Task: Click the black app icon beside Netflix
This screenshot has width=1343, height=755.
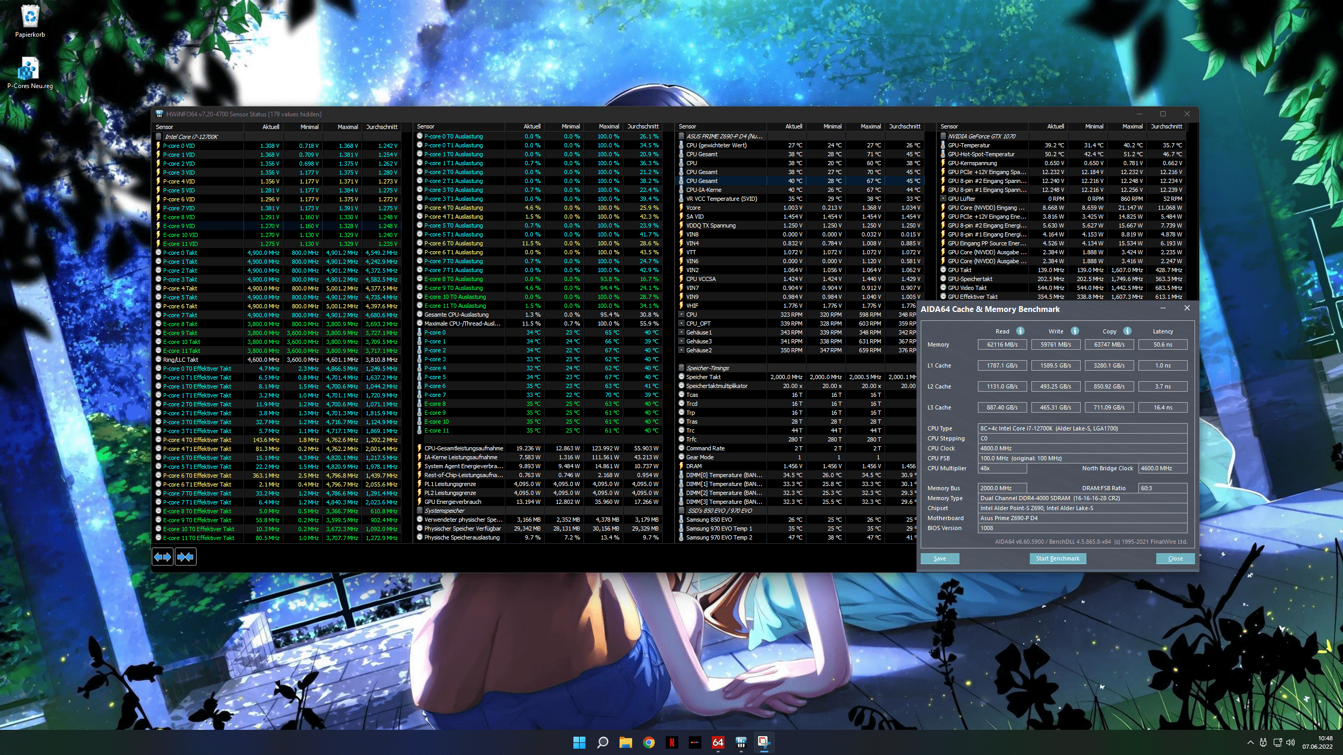Action: 695,742
